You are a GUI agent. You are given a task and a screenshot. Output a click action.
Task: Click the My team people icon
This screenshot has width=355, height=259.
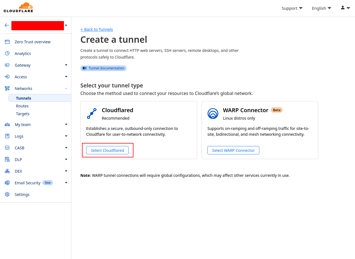point(7,125)
